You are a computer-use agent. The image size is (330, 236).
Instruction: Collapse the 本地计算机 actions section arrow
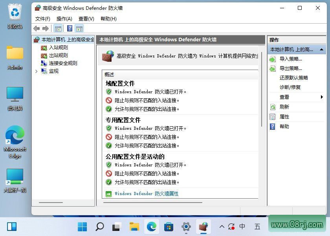click(x=321, y=50)
